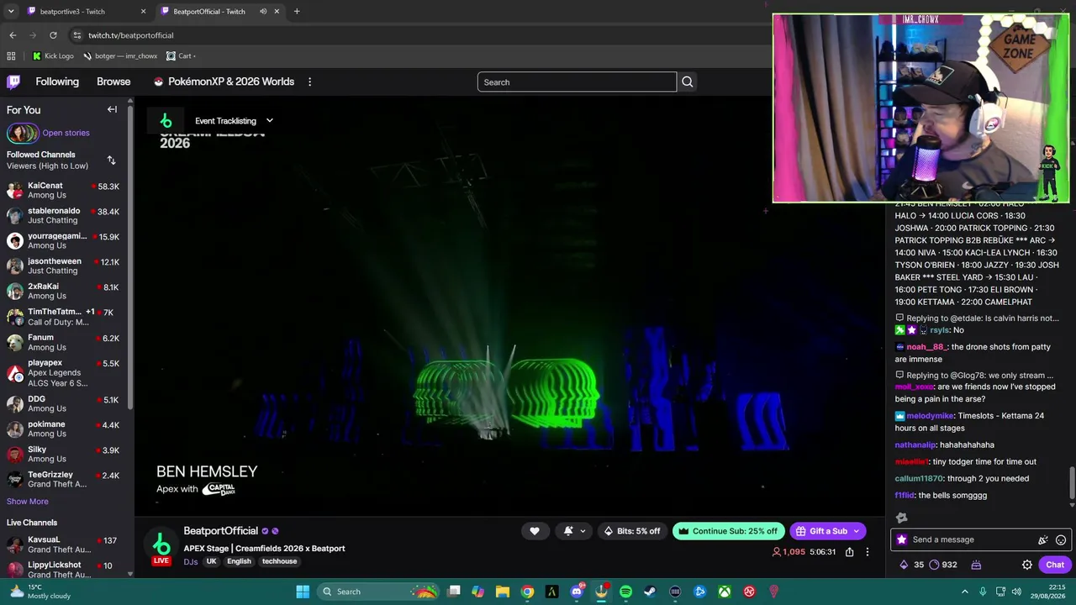
Task: Click the techhouse tag
Action: click(279, 561)
